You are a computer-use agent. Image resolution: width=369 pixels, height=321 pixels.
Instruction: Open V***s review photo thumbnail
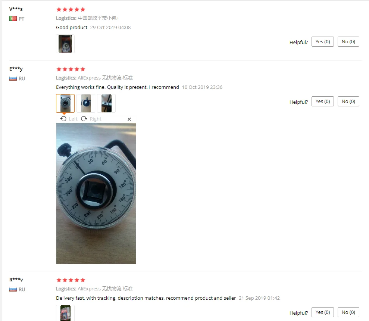pyautogui.click(x=65, y=44)
